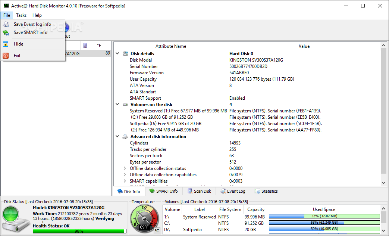
Task: Select the Cylinders row
Action: click(247, 143)
